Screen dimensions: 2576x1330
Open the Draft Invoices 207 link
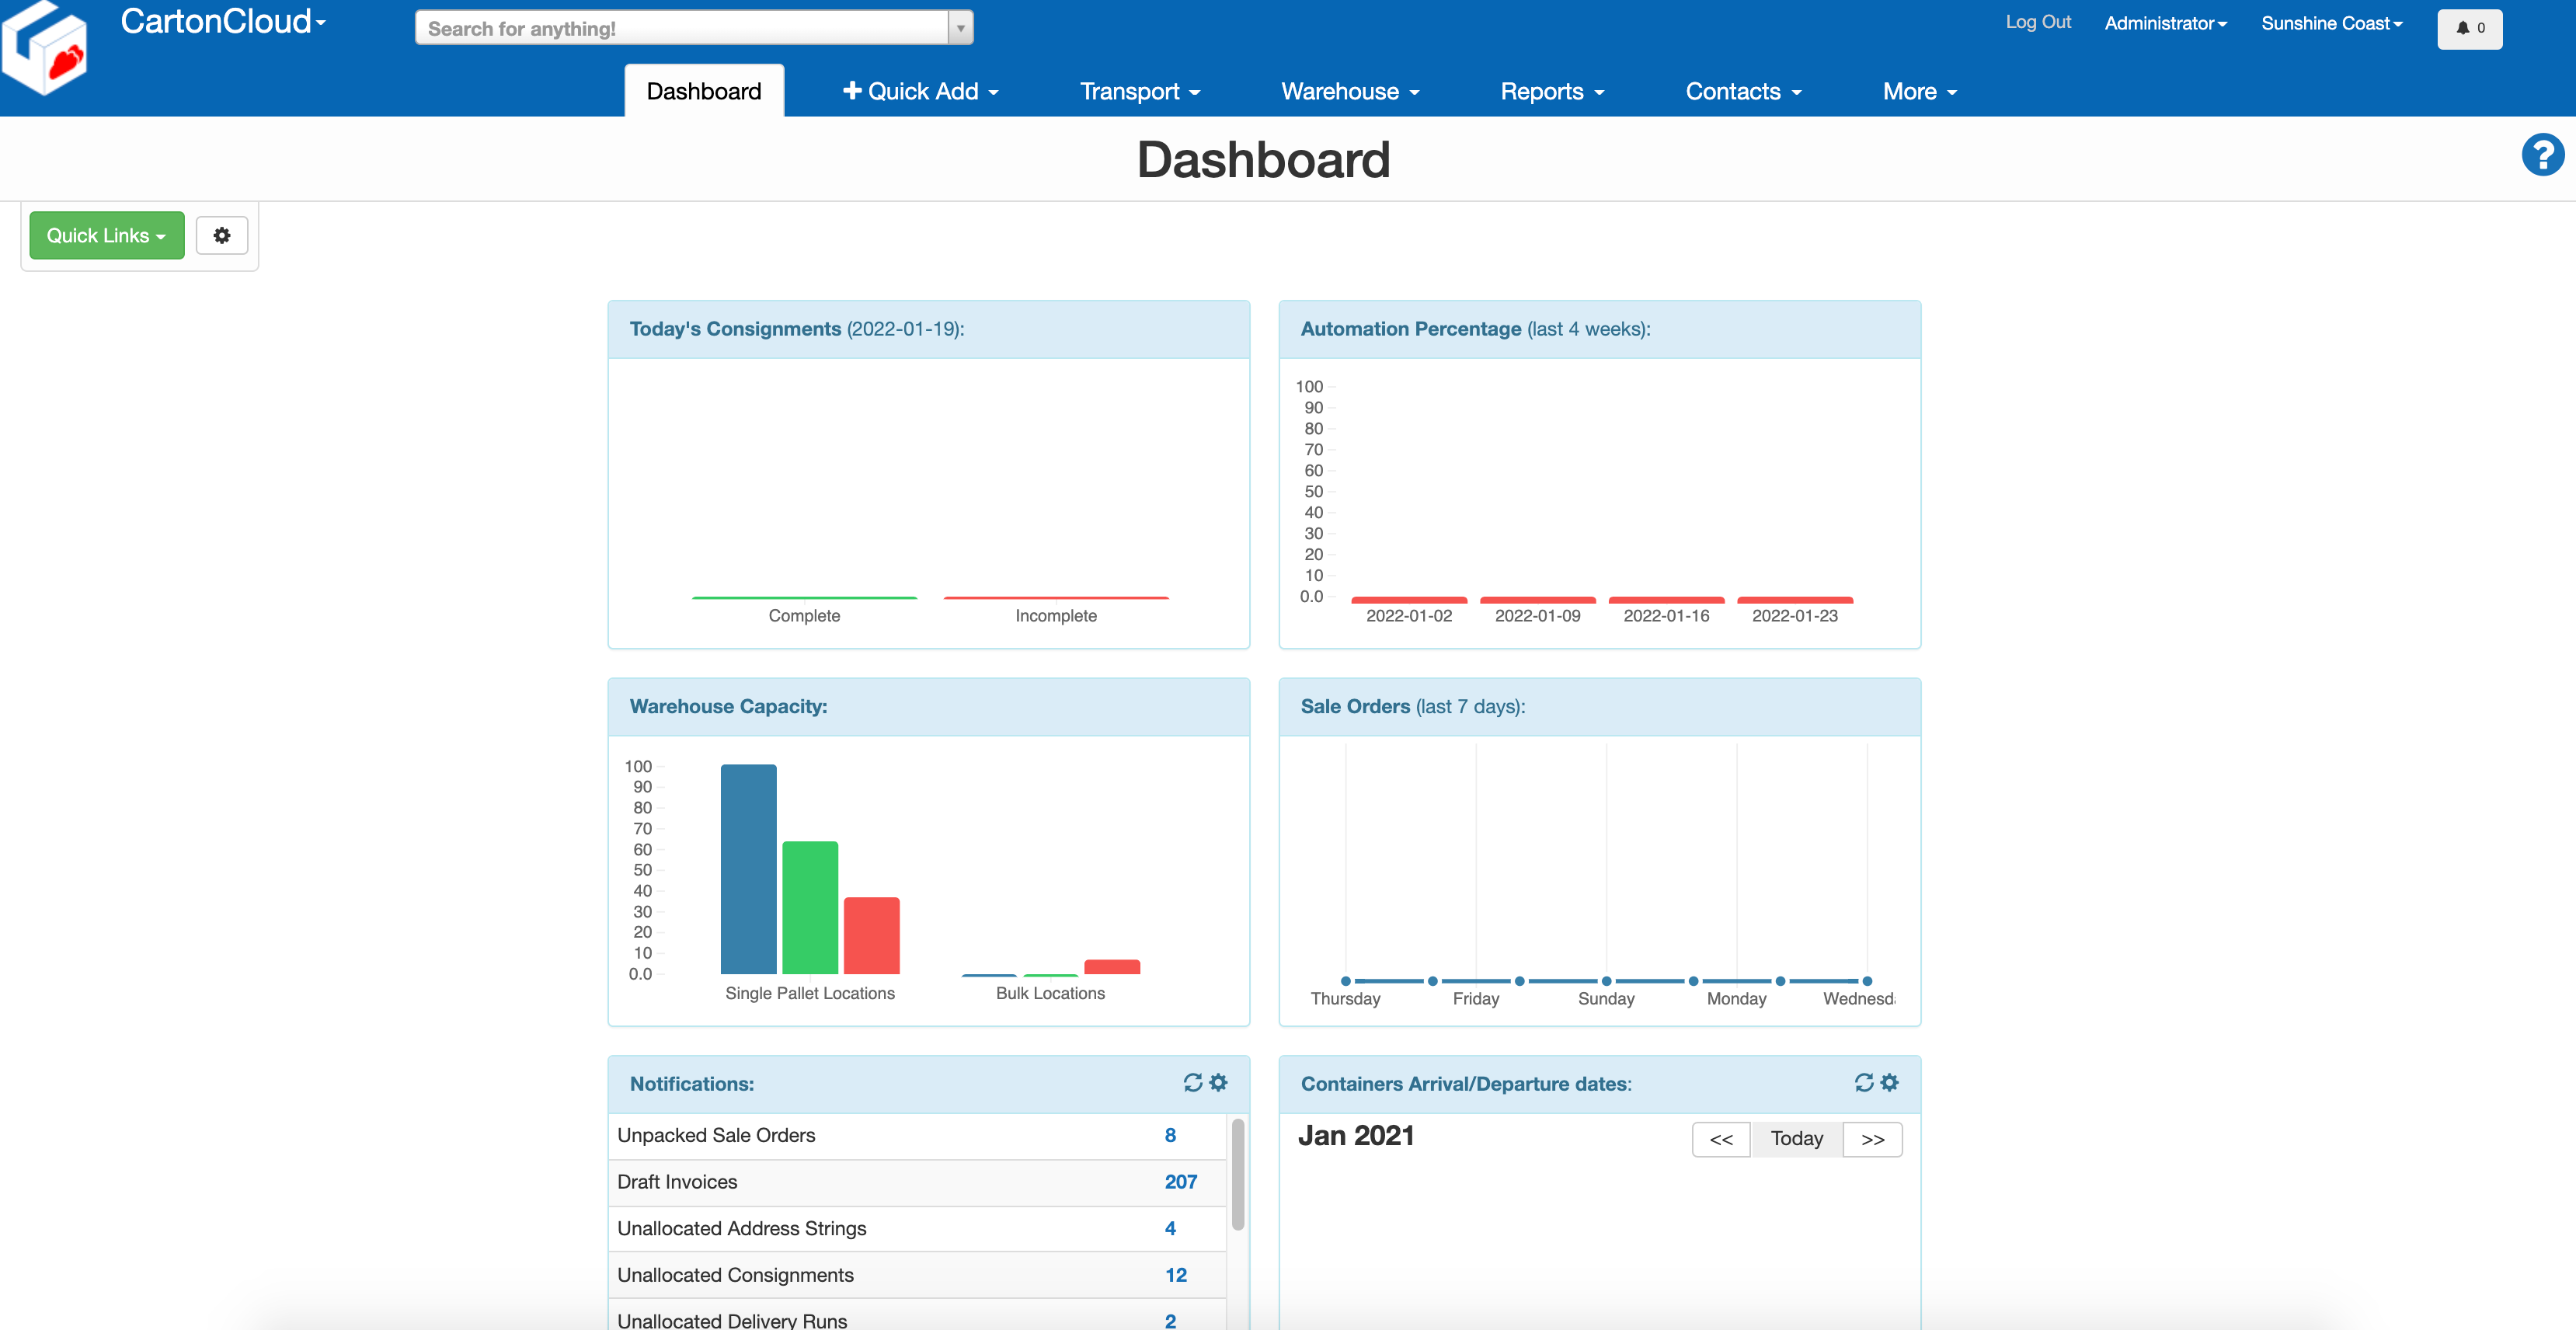1180,1181
